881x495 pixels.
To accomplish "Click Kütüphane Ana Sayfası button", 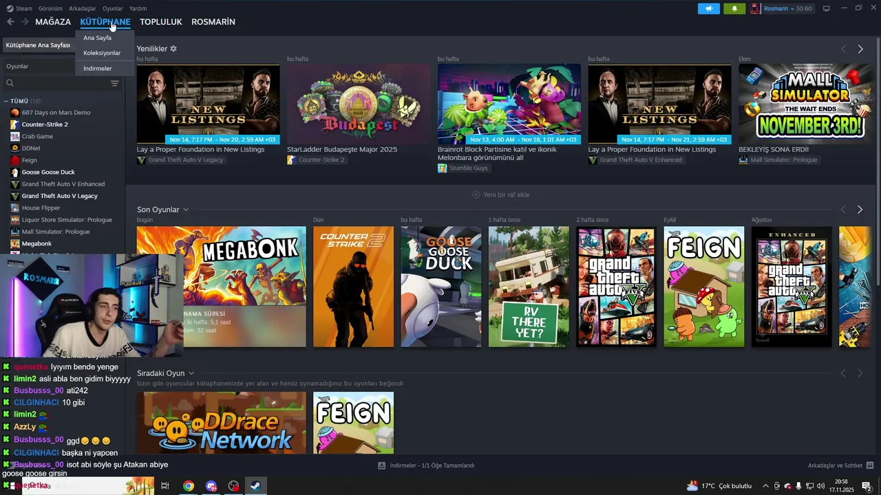I will 39,45.
